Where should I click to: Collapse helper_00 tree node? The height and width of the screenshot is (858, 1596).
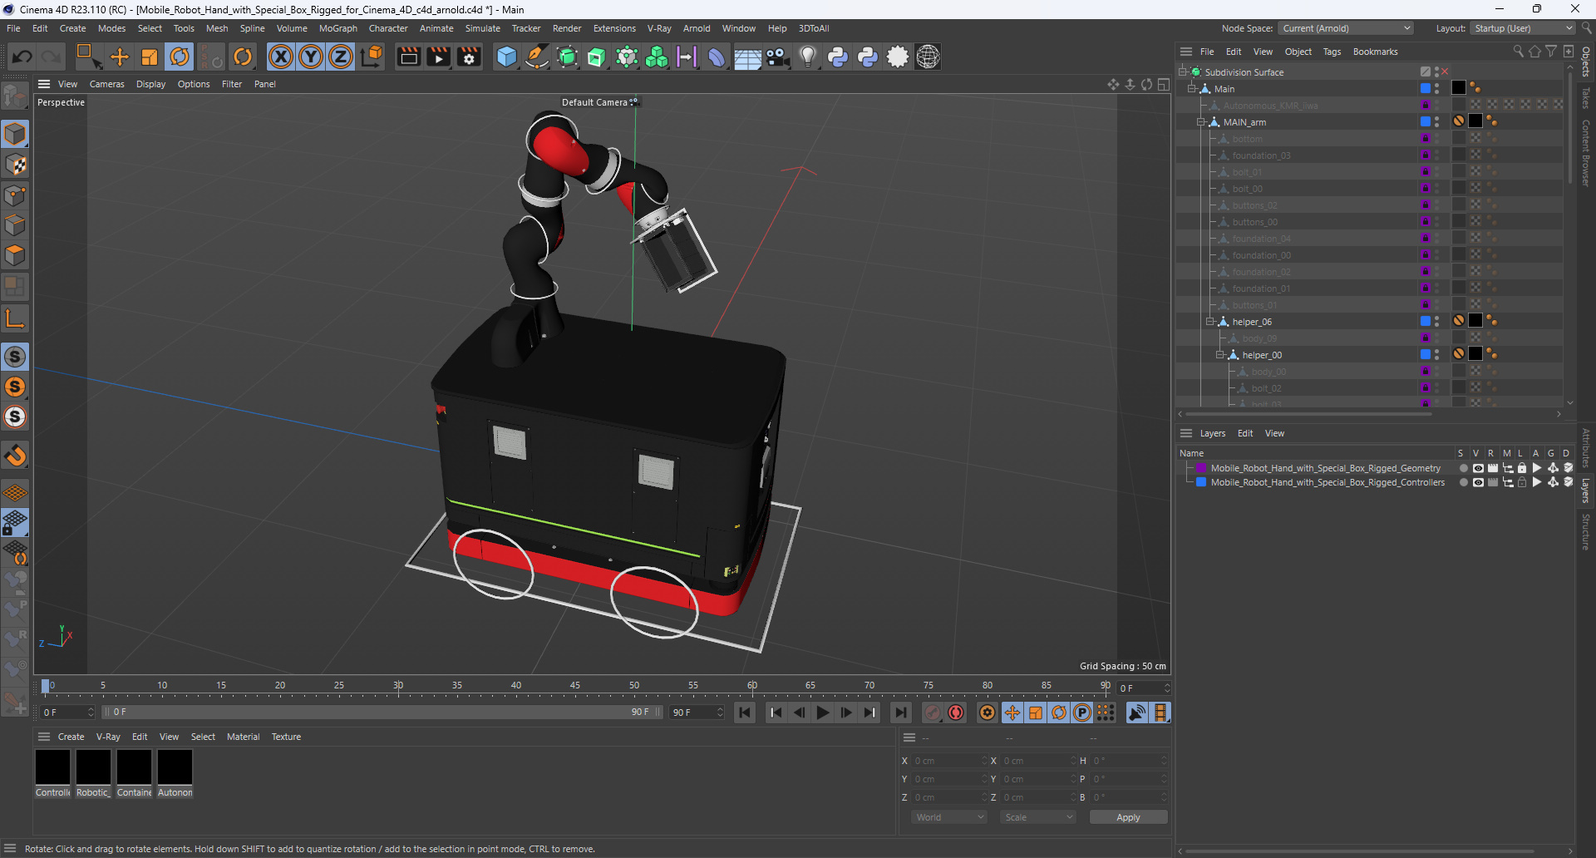point(1220,355)
